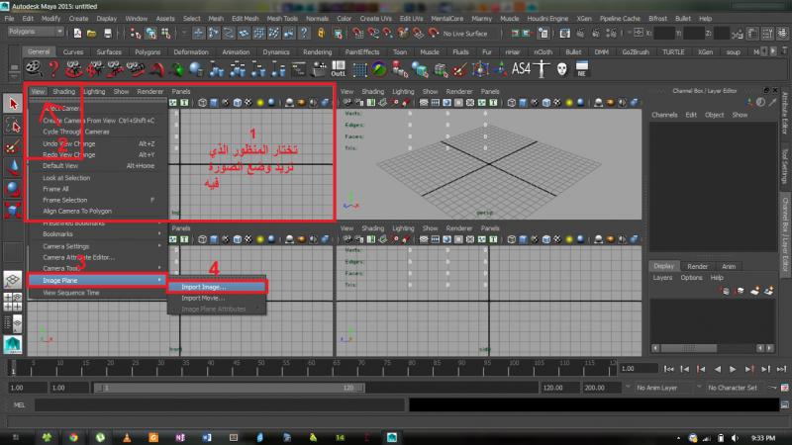Viewport: 792px width, 445px height.
Task: Open Maya from the Windows taskbar
Action: click(x=392, y=437)
